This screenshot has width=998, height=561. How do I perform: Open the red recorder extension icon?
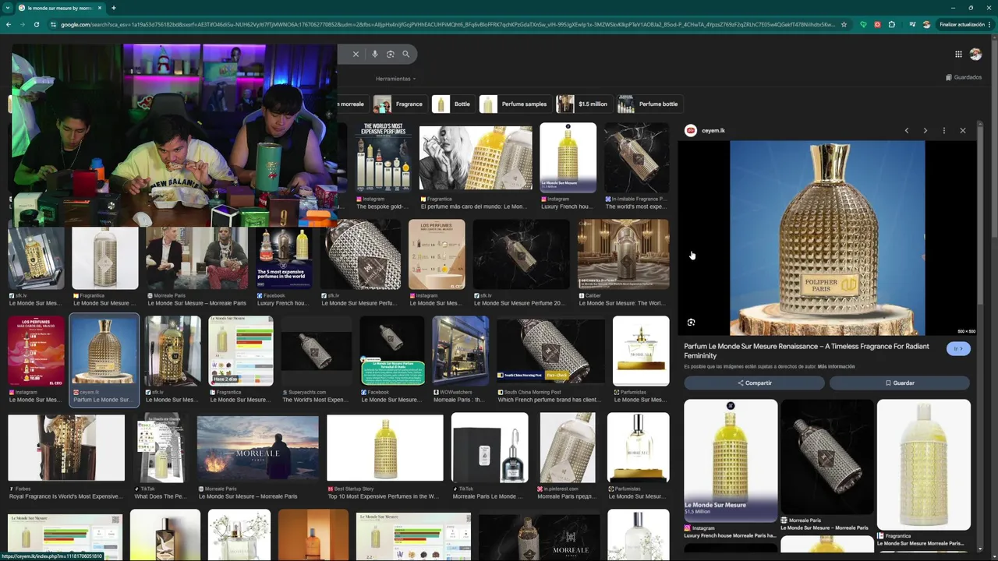coord(877,24)
